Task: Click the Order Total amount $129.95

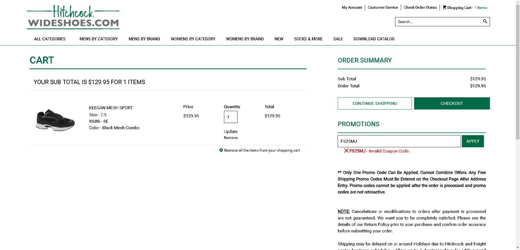Action: coord(478,86)
